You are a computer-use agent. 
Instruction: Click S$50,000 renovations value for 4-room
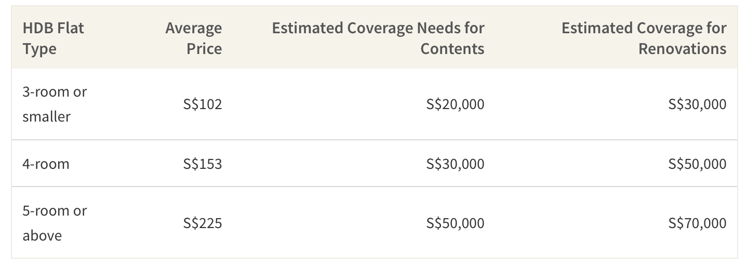(698, 164)
